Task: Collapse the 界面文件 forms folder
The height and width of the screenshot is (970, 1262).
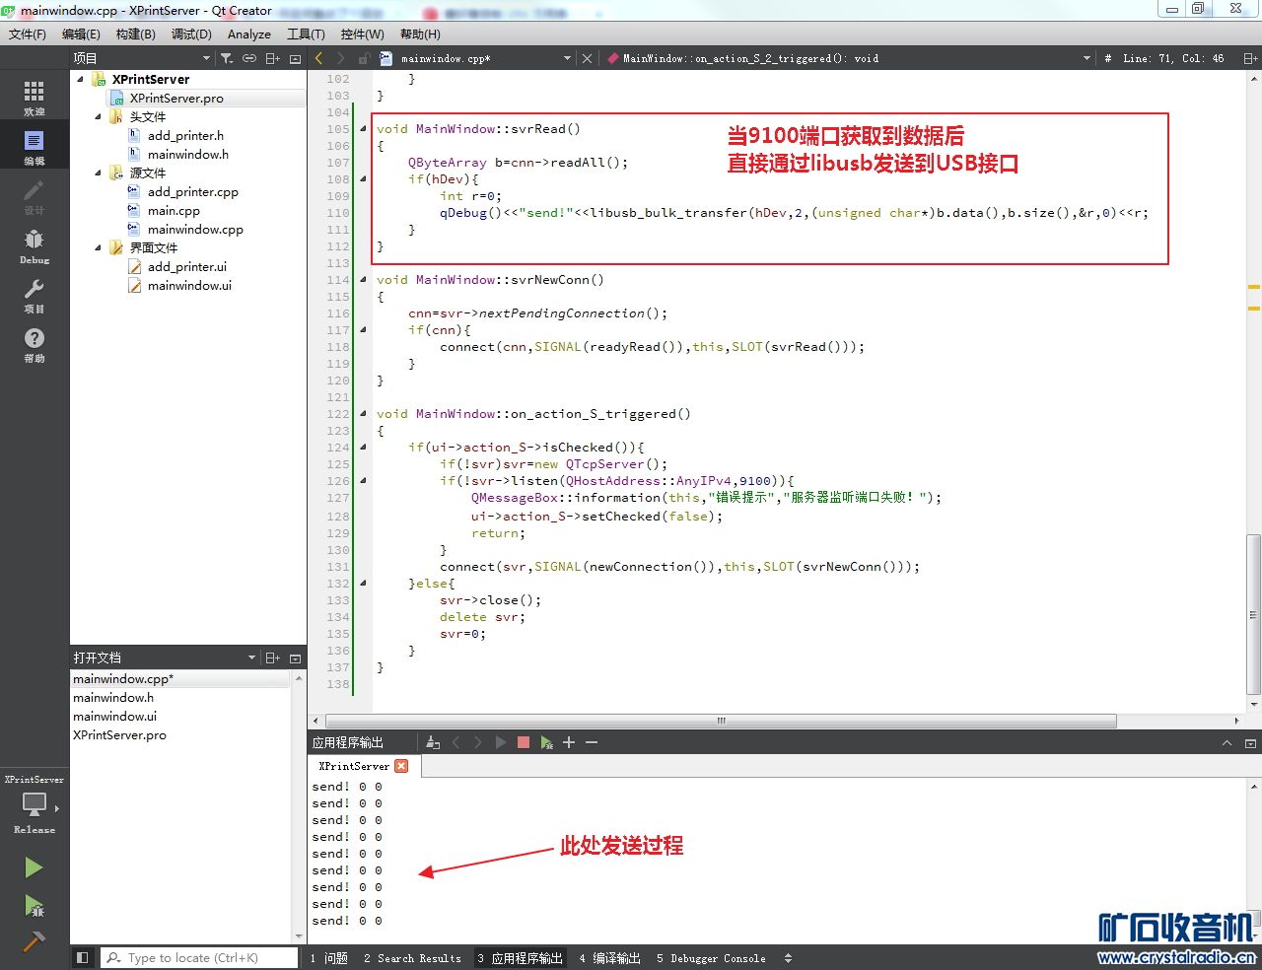Action: [99, 247]
